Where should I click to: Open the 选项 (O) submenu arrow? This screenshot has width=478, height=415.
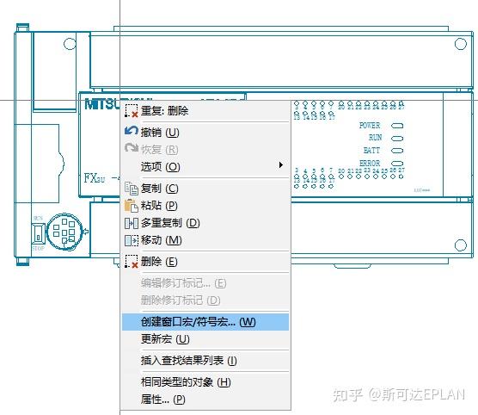[281, 165]
